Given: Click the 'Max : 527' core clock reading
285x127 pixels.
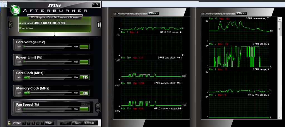Looking at the screenshot, I should tap(137, 58).
